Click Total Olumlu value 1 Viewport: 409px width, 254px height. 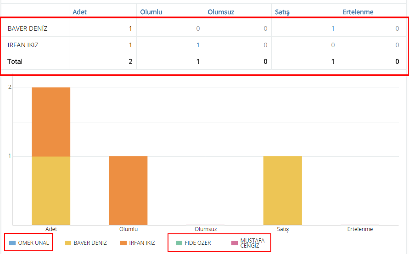click(x=198, y=61)
